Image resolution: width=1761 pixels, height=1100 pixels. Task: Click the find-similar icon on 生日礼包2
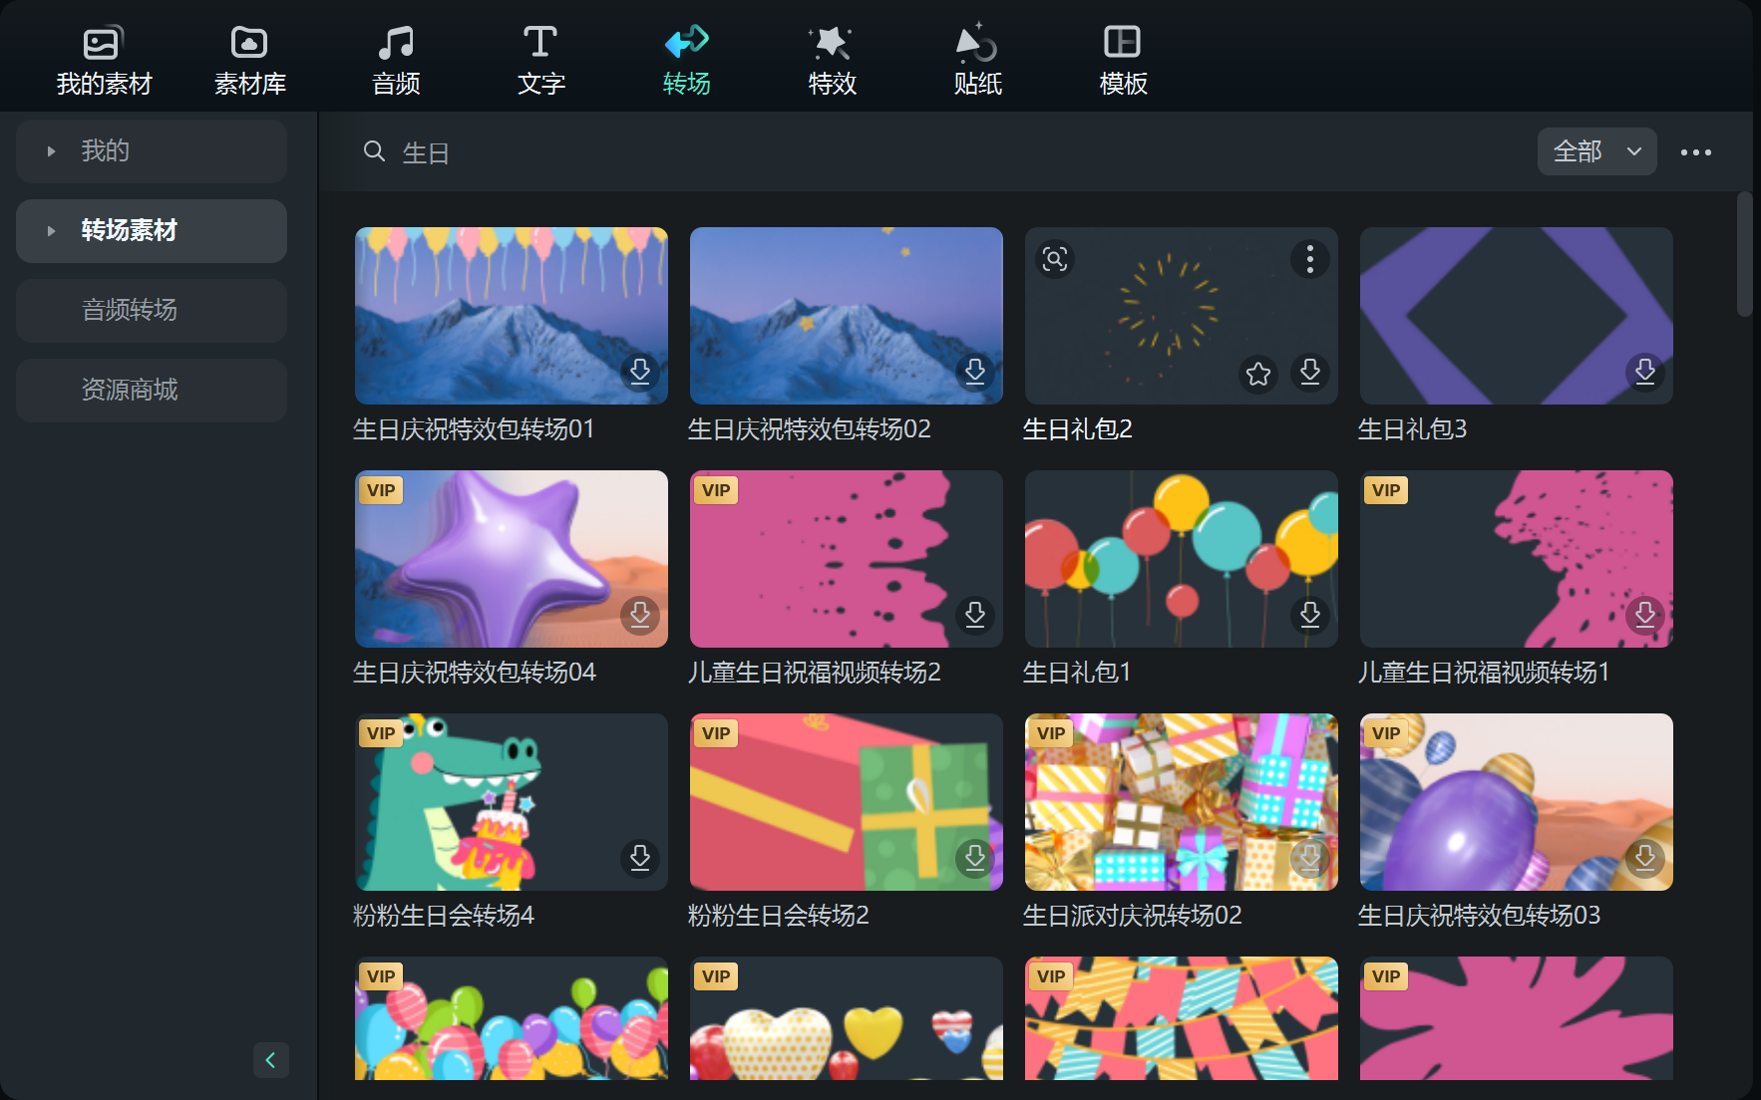tap(1055, 259)
